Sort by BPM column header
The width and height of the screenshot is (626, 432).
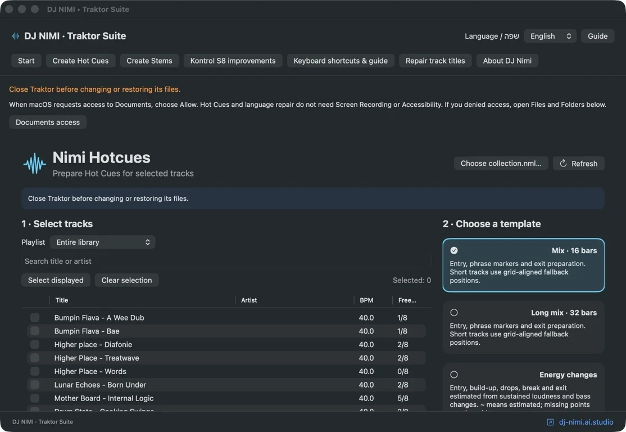(x=366, y=300)
